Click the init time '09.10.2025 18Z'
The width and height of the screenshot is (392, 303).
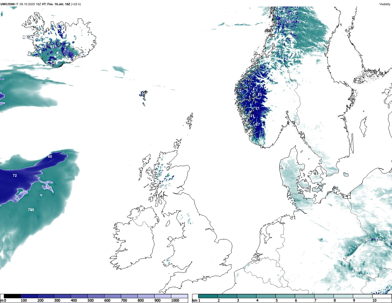coord(30,4)
